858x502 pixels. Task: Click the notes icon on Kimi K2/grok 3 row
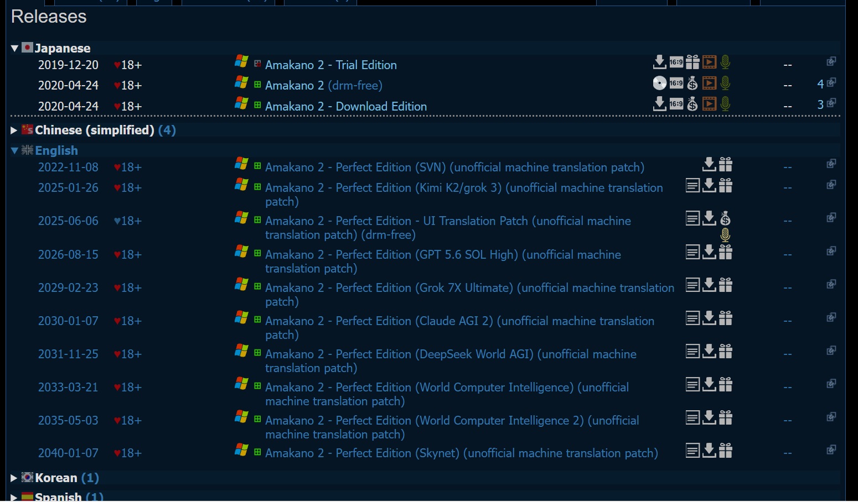(692, 185)
